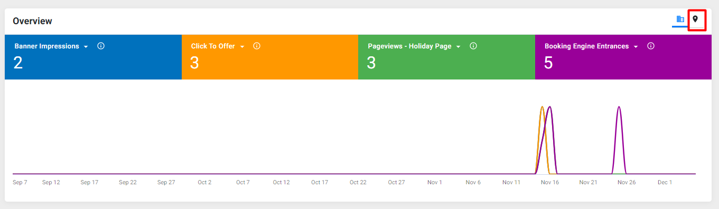
Task: Click the Booking Engine Entrances value 5
Action: (x=548, y=63)
